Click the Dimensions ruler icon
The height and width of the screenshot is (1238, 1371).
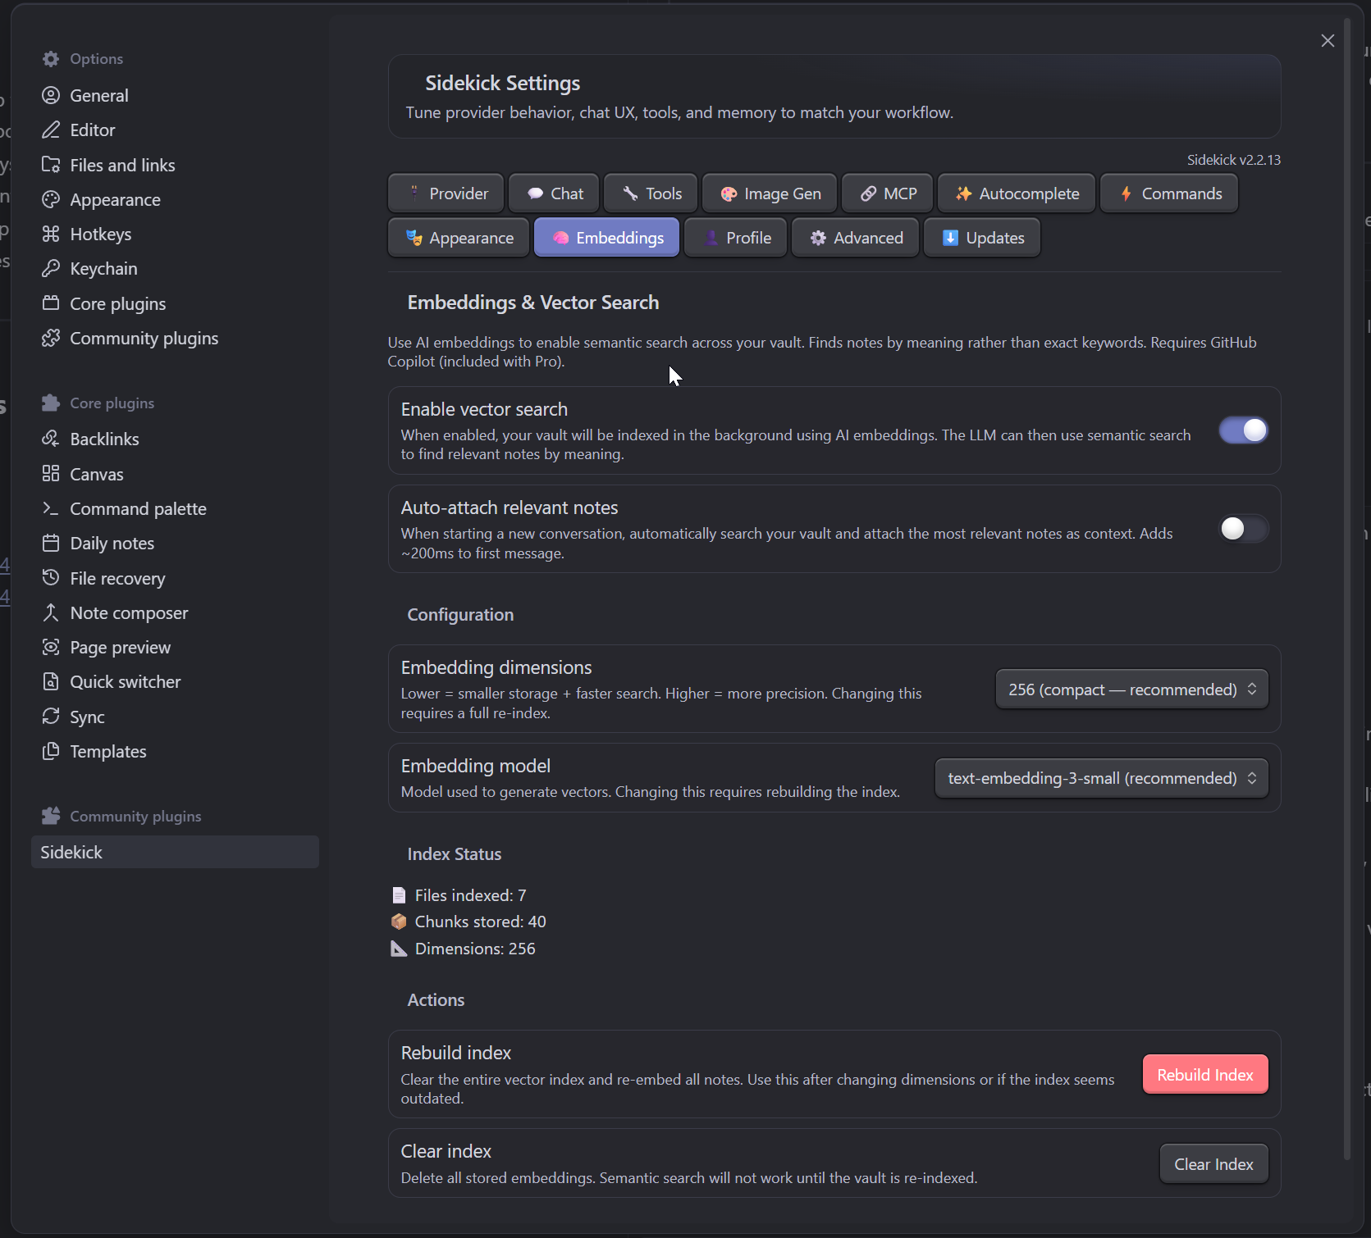(399, 949)
